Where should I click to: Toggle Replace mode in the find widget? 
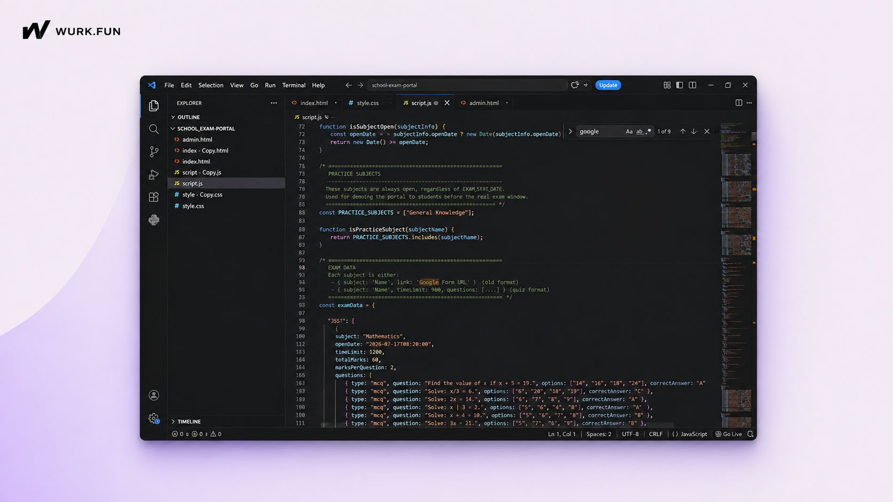click(570, 132)
